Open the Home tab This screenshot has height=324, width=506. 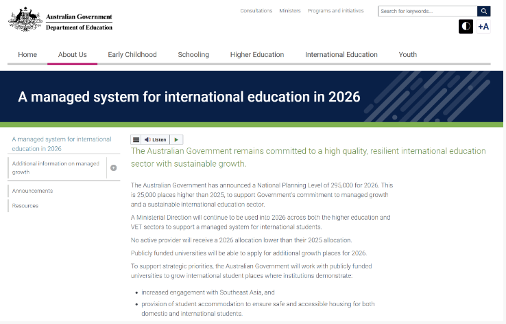point(27,55)
